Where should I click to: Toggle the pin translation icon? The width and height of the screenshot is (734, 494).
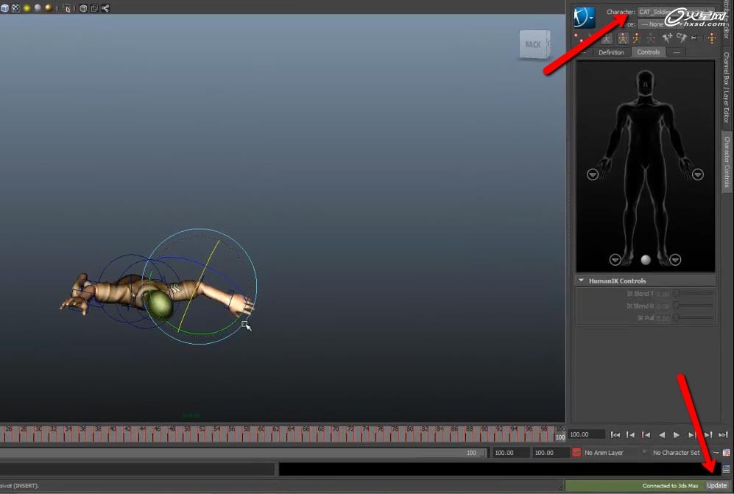(x=668, y=38)
